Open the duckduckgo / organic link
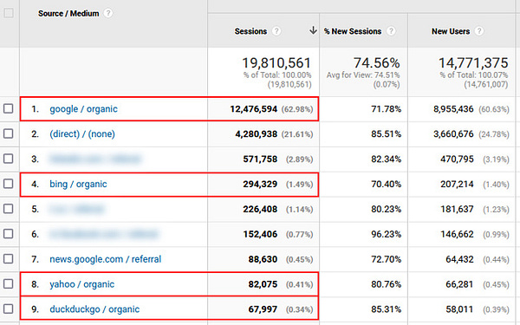This screenshot has width=520, height=325. coord(94,309)
